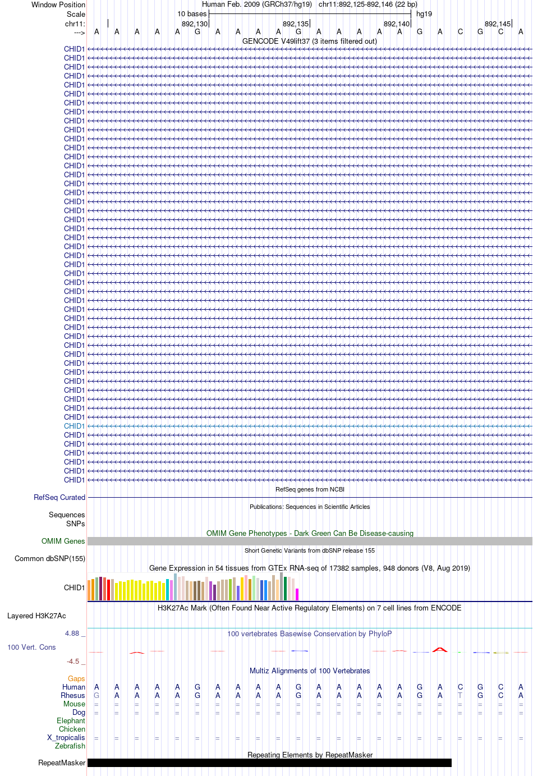Click the GTEx Gene Expression track title
Image resolution: width=533 pixels, height=776 pixels.
(x=310, y=568)
